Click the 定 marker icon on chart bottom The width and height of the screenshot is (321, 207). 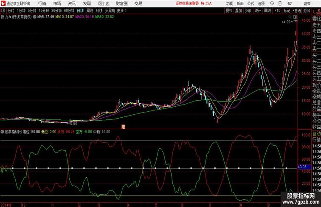123,127
